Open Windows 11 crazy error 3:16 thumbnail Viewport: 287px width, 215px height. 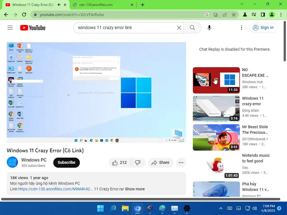[216, 109]
